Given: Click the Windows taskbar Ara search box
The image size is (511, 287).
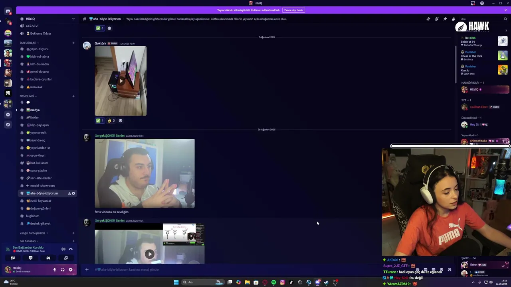Looking at the screenshot, I should tap(203, 282).
